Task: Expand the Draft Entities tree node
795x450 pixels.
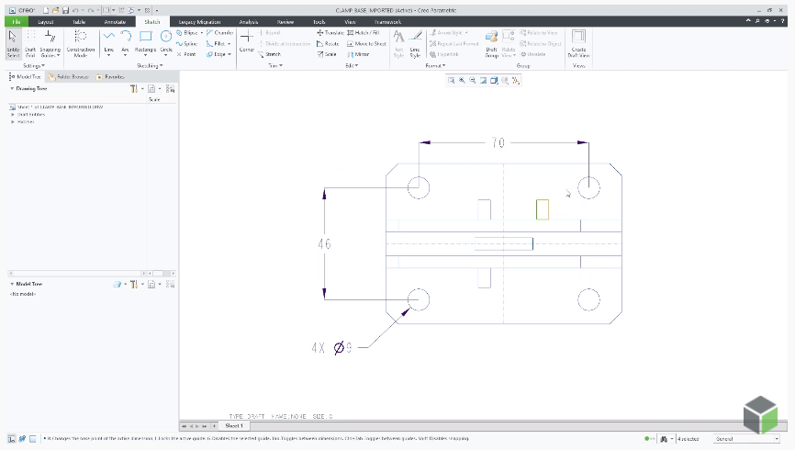Action: click(x=13, y=114)
